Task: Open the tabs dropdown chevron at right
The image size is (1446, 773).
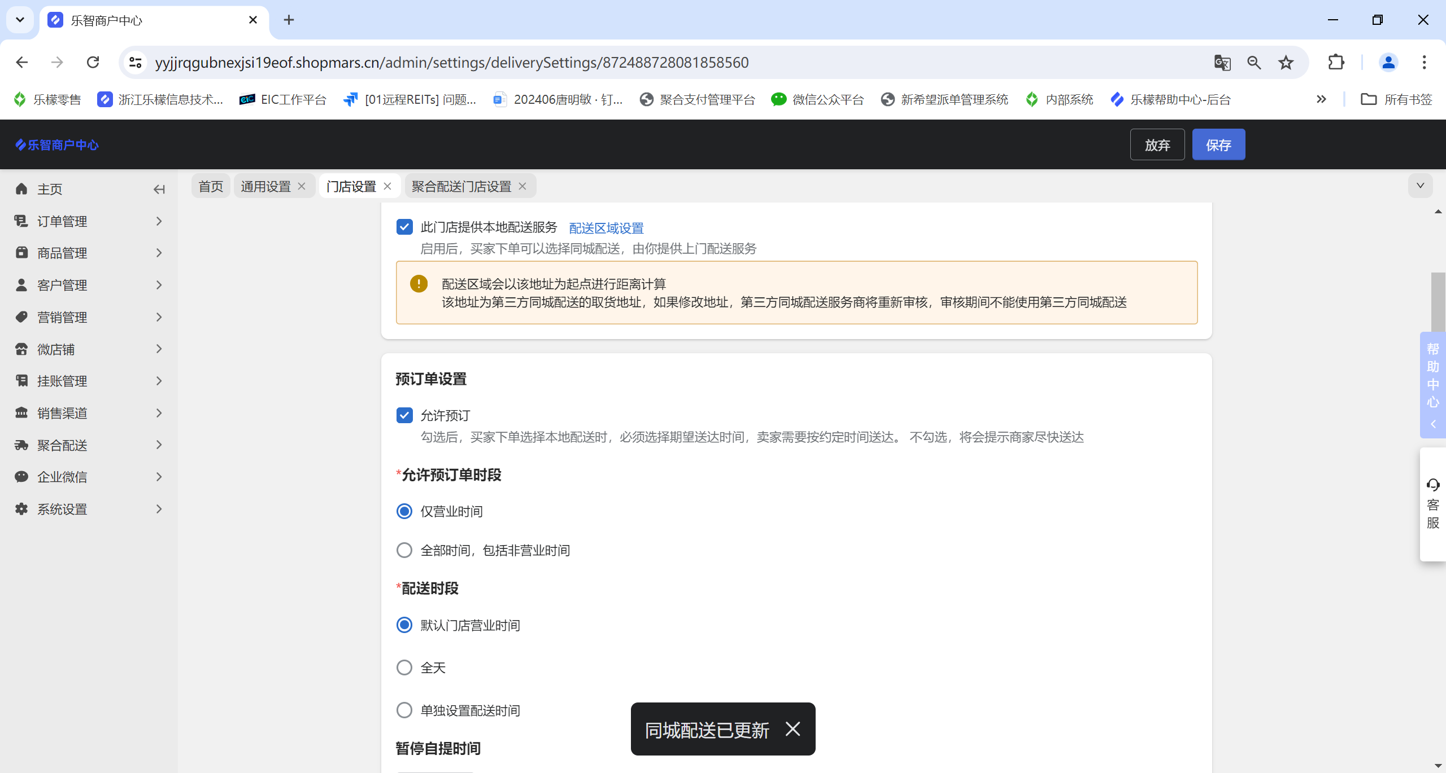Action: coord(1420,186)
